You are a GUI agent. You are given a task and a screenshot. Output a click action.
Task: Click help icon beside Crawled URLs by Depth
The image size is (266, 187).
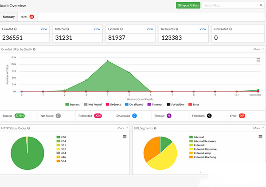click(x=34, y=50)
